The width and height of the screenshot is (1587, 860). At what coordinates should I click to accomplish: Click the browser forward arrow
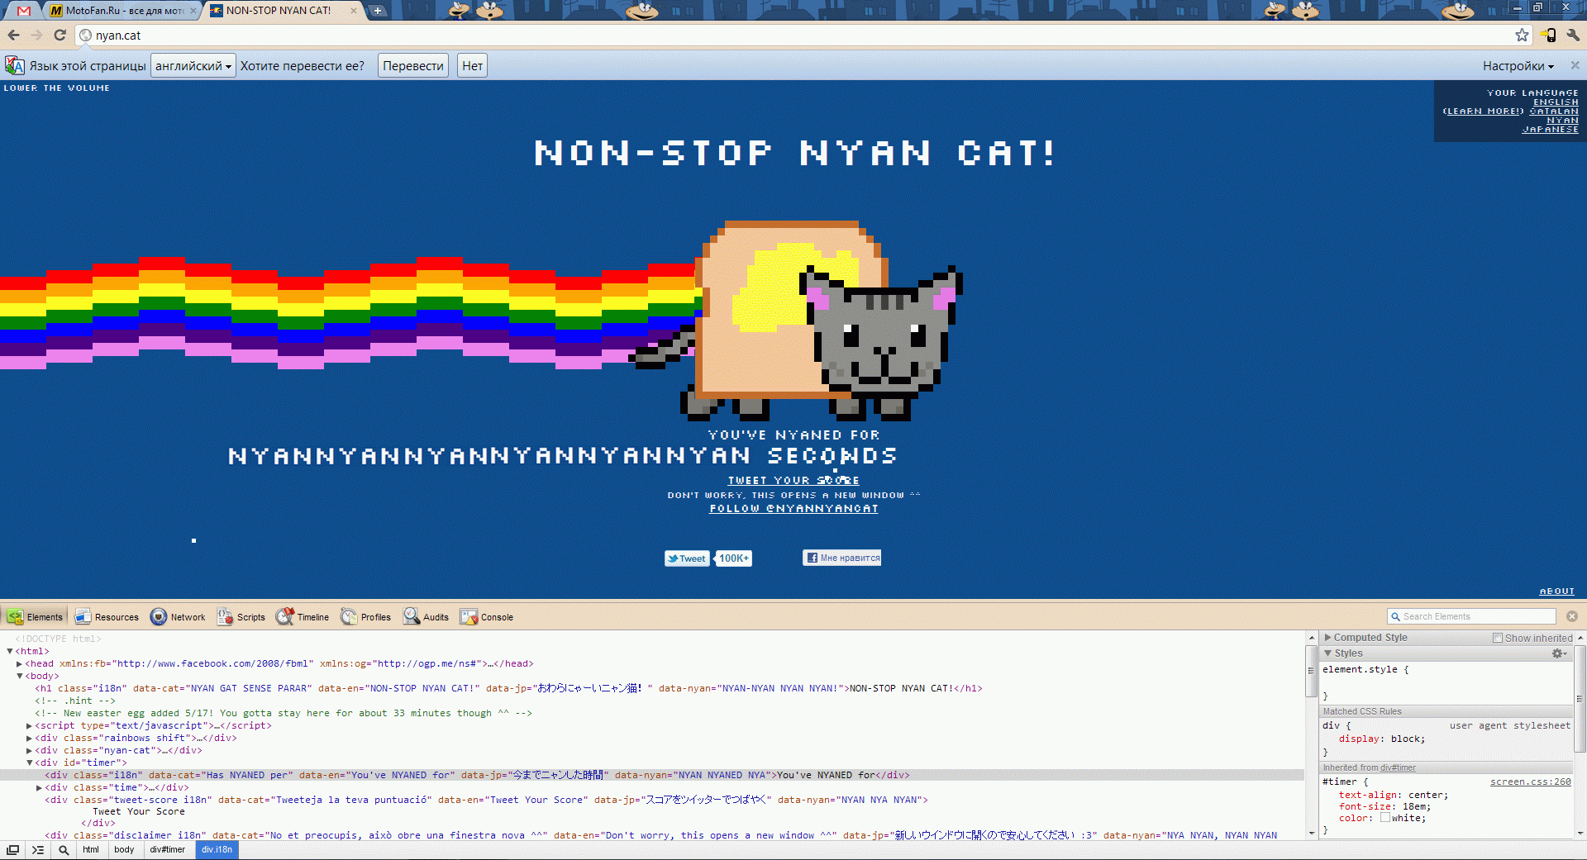tap(36, 35)
